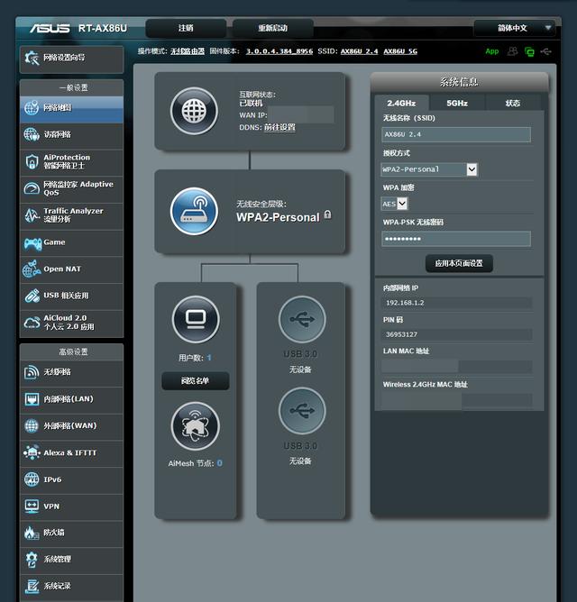The width and height of the screenshot is (577, 602).
Task: Open the Game menu controller icon
Action: (32, 243)
